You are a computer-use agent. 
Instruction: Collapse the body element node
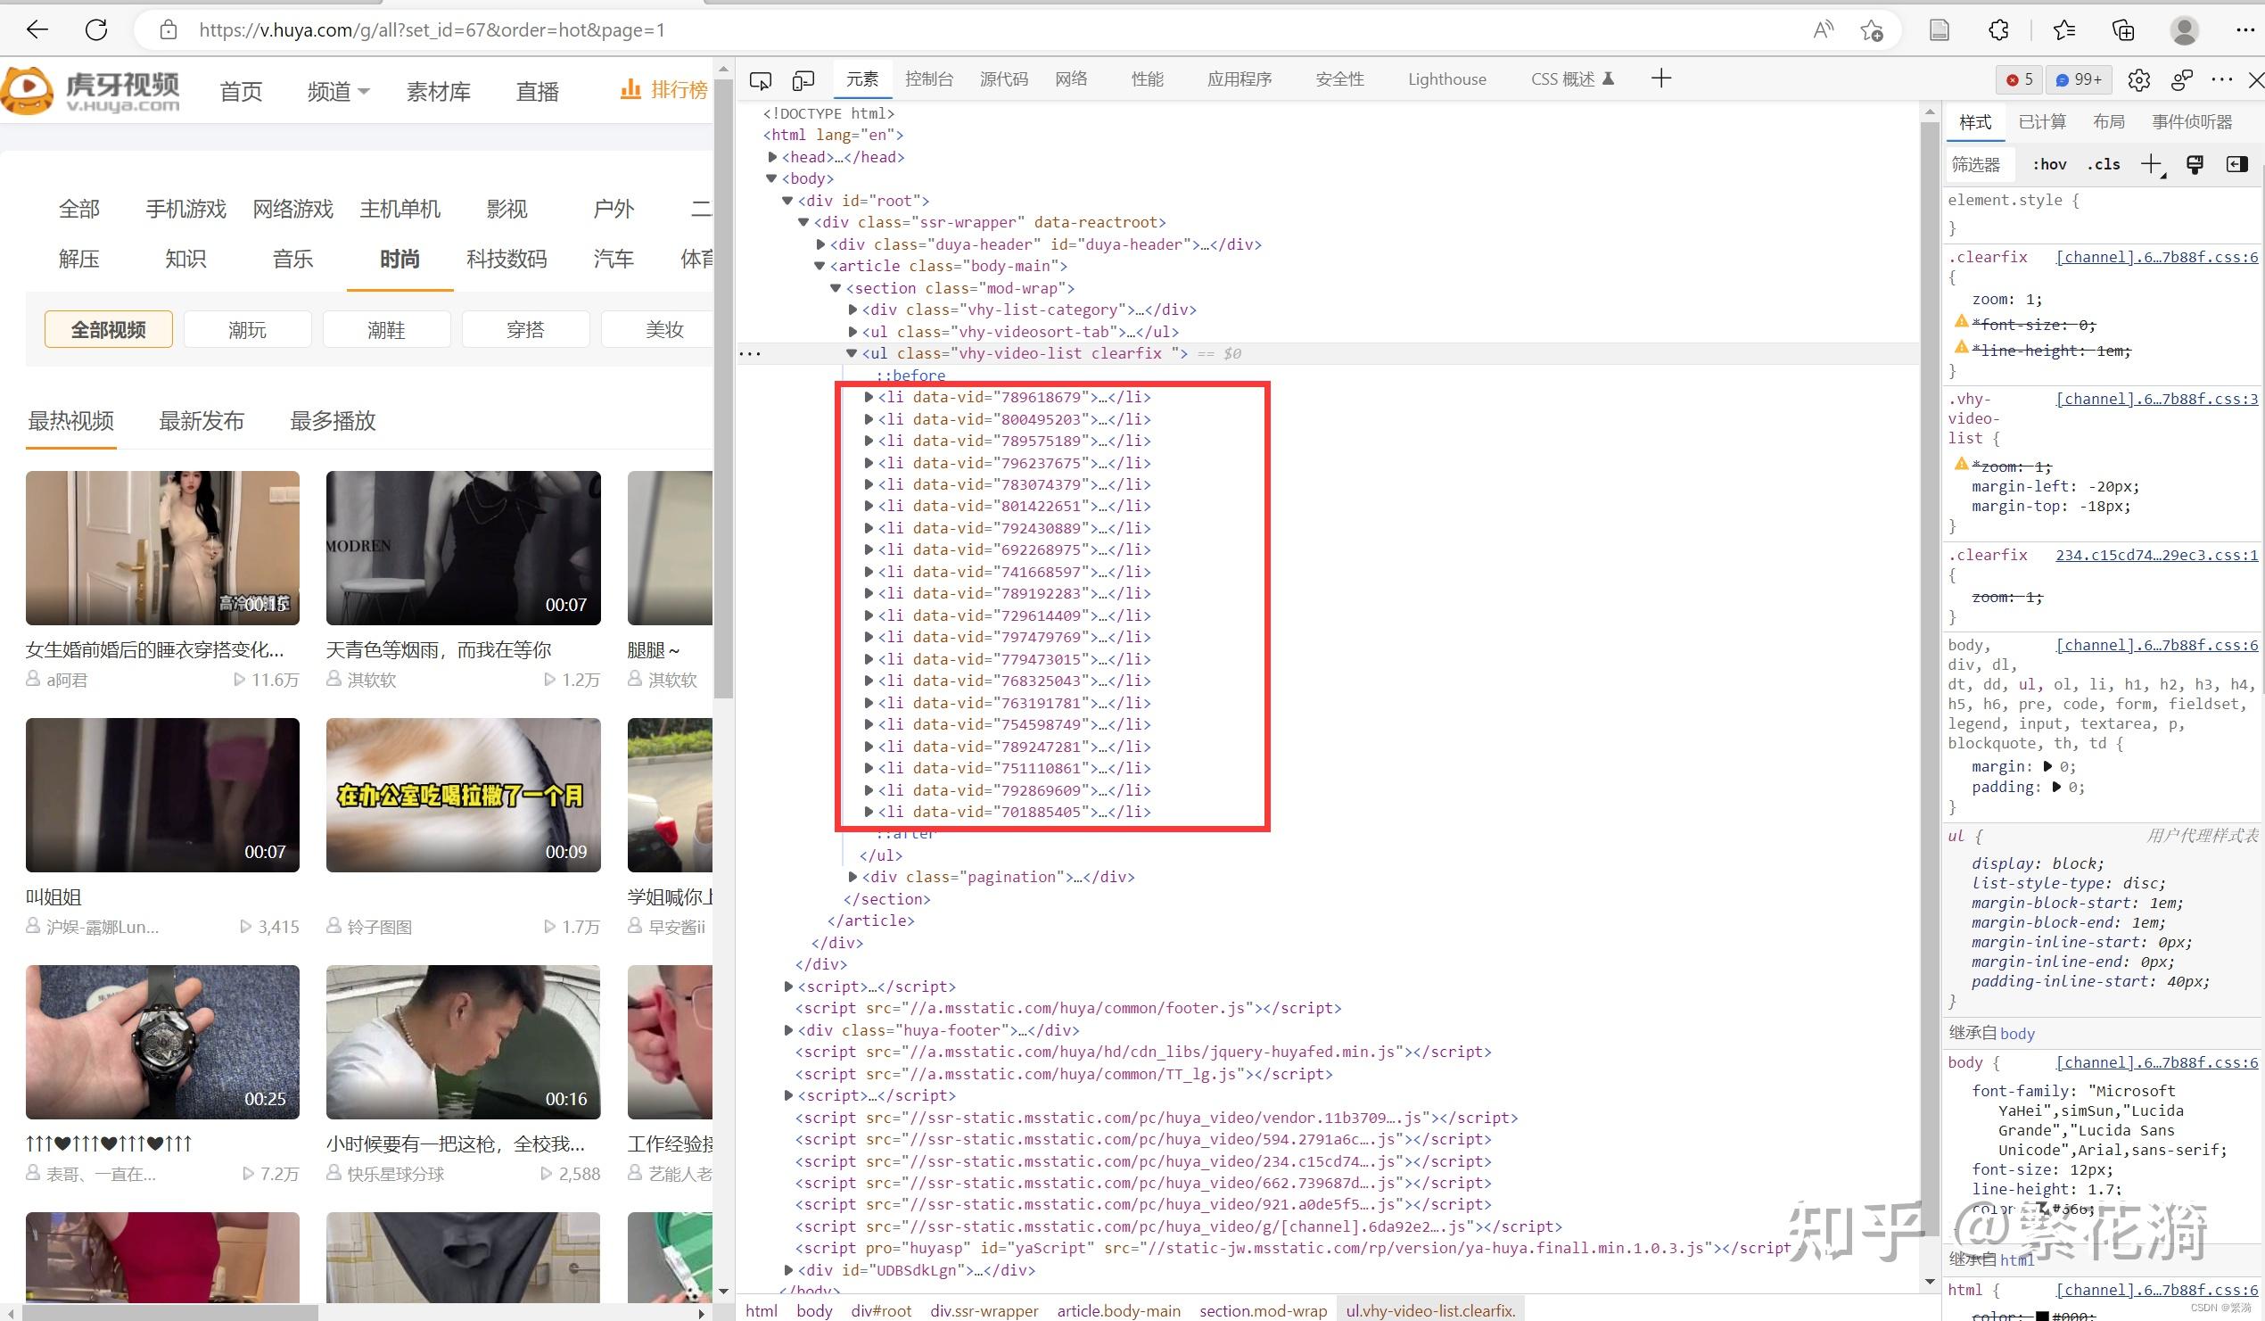click(x=771, y=179)
